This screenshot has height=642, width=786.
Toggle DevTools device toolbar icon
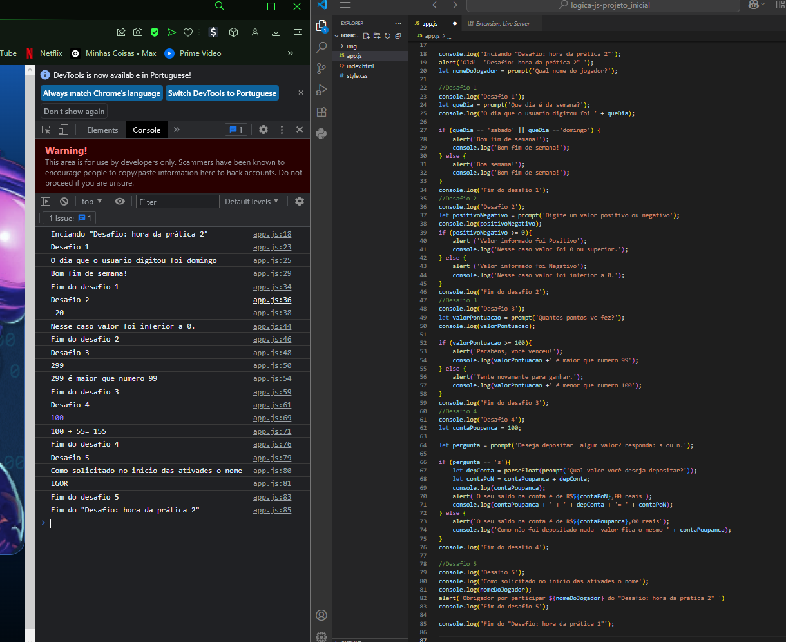point(63,130)
